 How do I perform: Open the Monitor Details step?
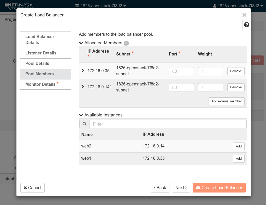[x=40, y=84]
